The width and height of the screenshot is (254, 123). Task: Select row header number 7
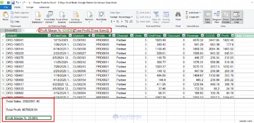3,67
